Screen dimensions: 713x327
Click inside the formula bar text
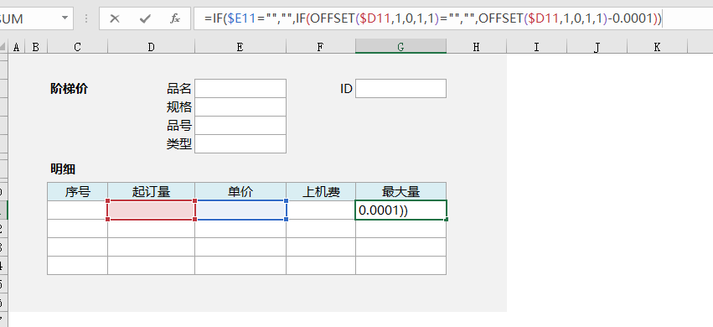pyautogui.click(x=433, y=18)
